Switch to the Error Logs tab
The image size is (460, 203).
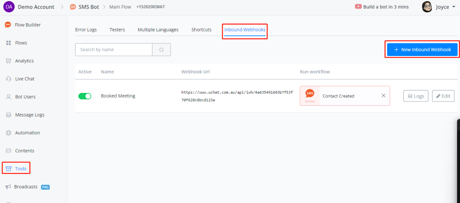86,30
